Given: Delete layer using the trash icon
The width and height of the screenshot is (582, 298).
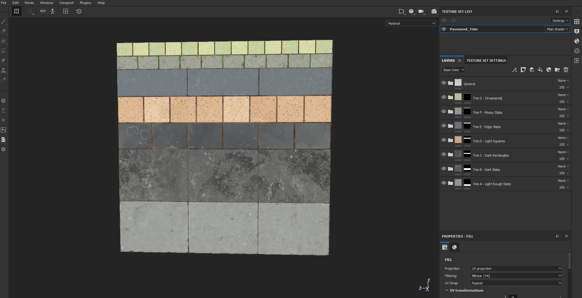Looking at the screenshot, I should (566, 70).
